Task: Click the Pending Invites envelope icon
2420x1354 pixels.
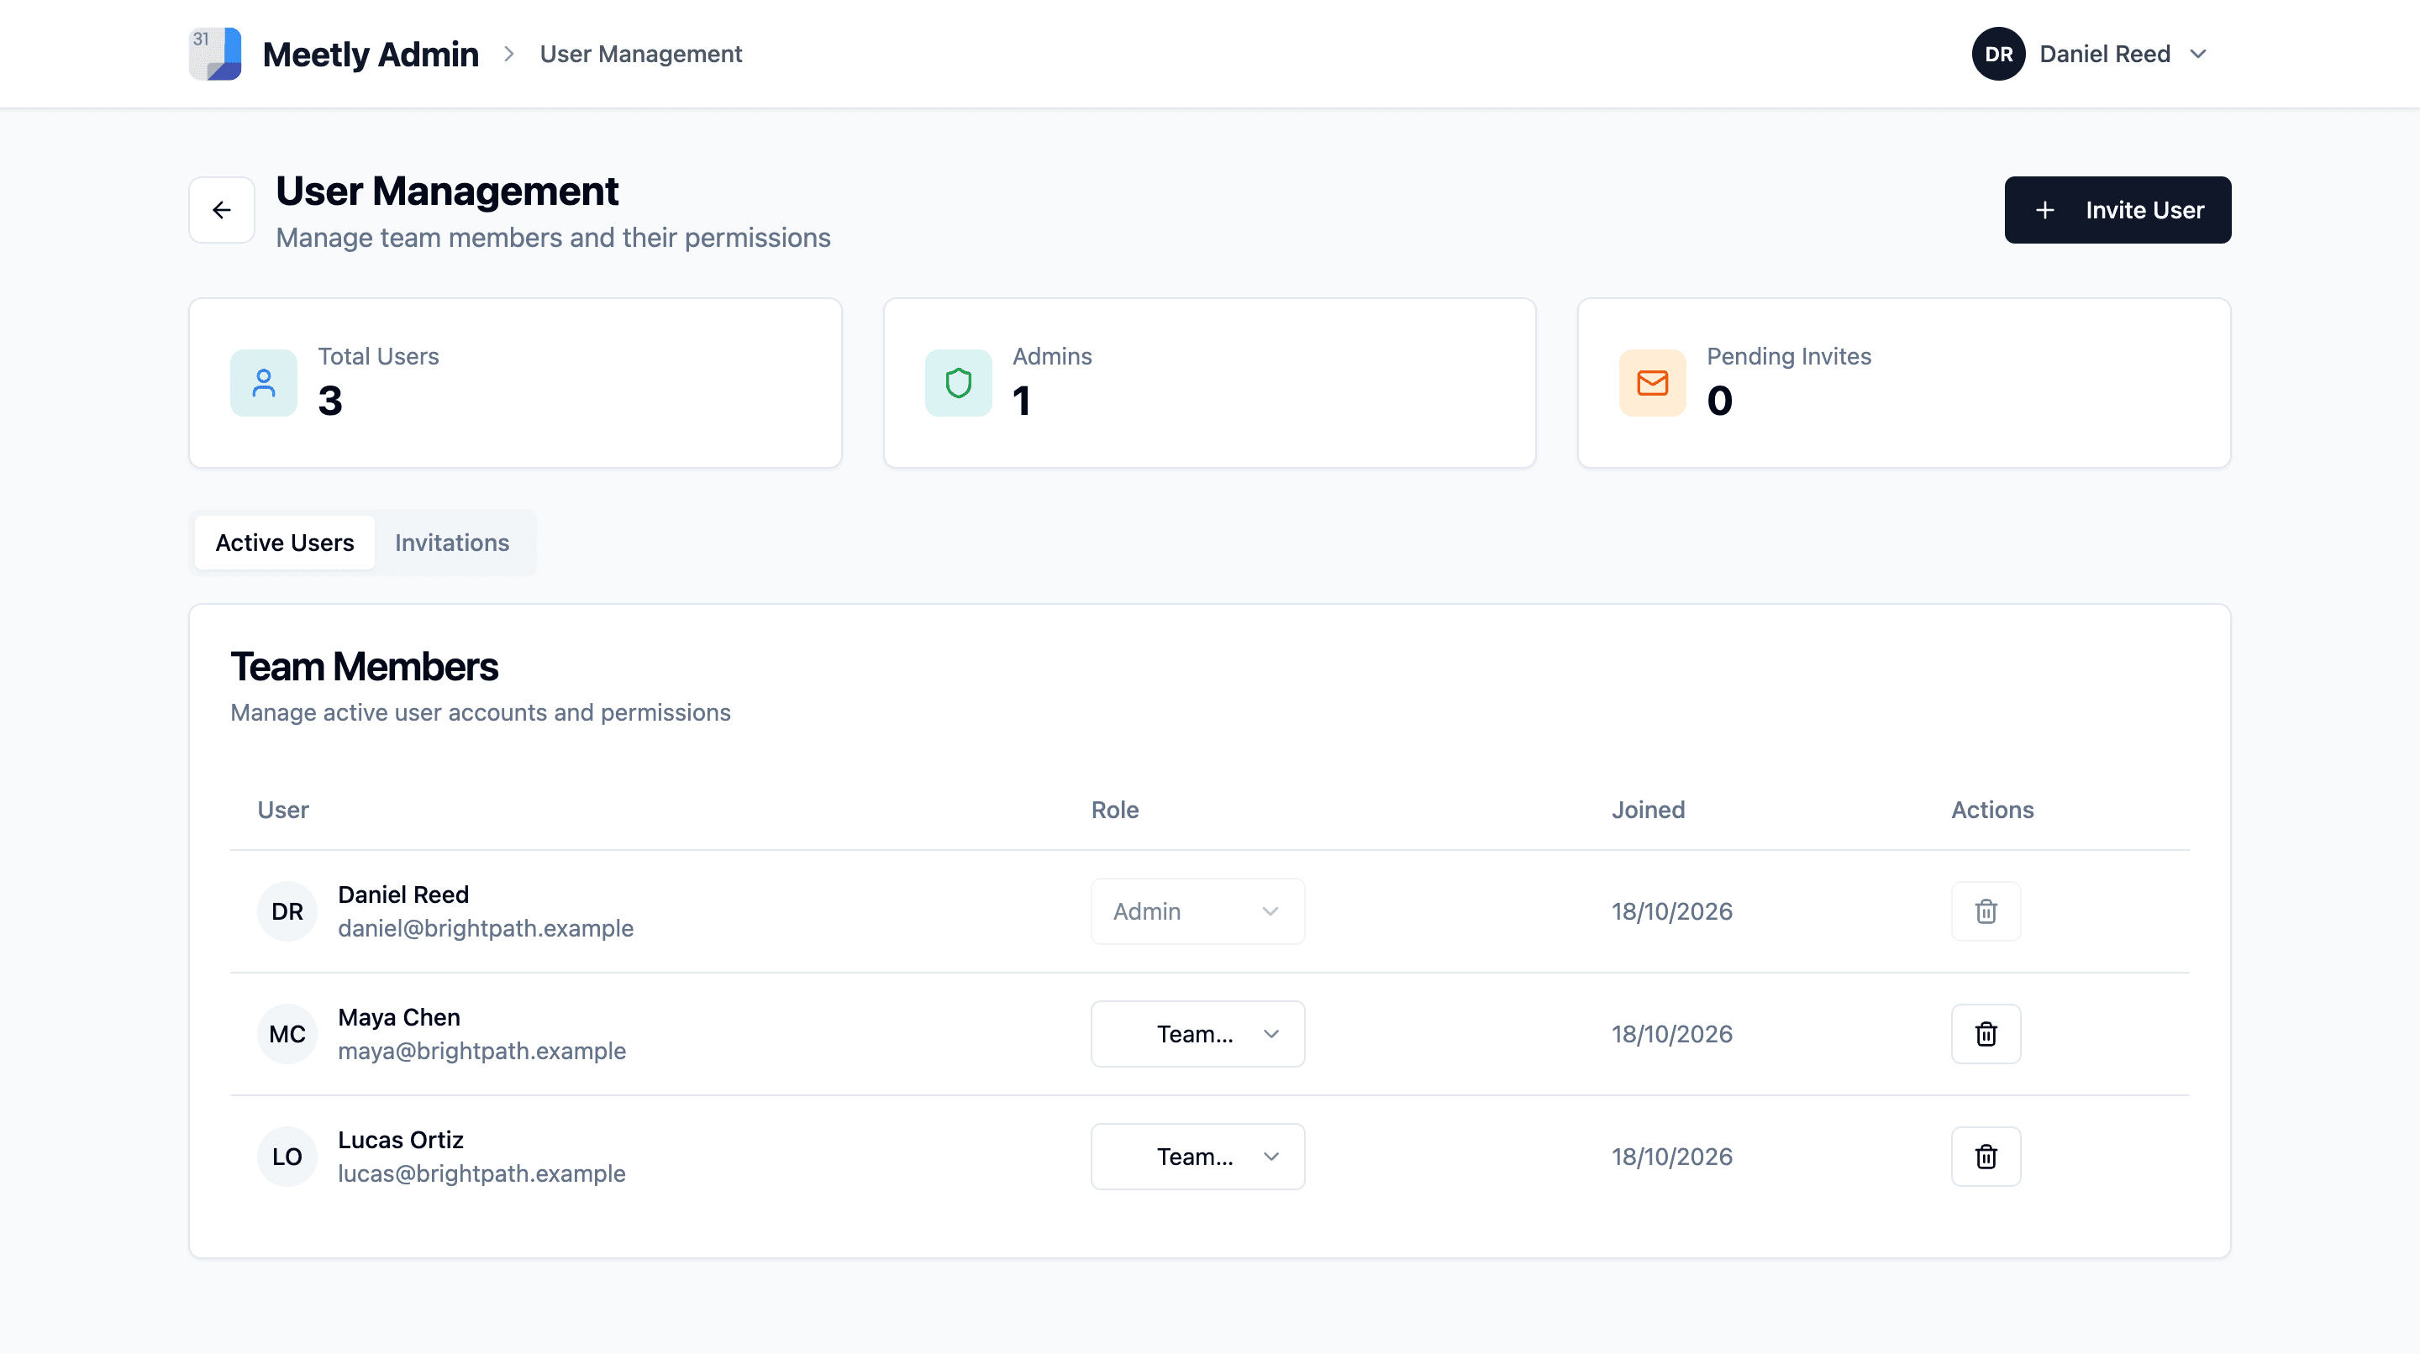Action: [1653, 383]
